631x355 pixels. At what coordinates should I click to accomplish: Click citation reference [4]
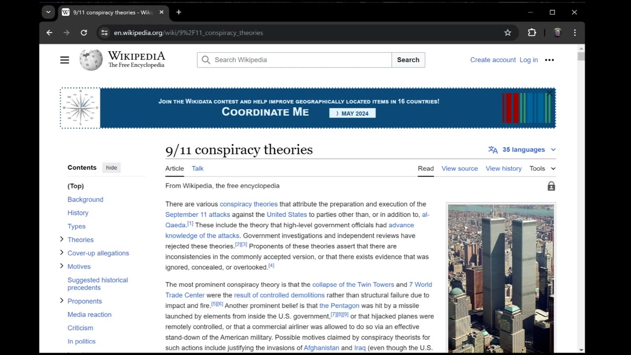point(271,266)
